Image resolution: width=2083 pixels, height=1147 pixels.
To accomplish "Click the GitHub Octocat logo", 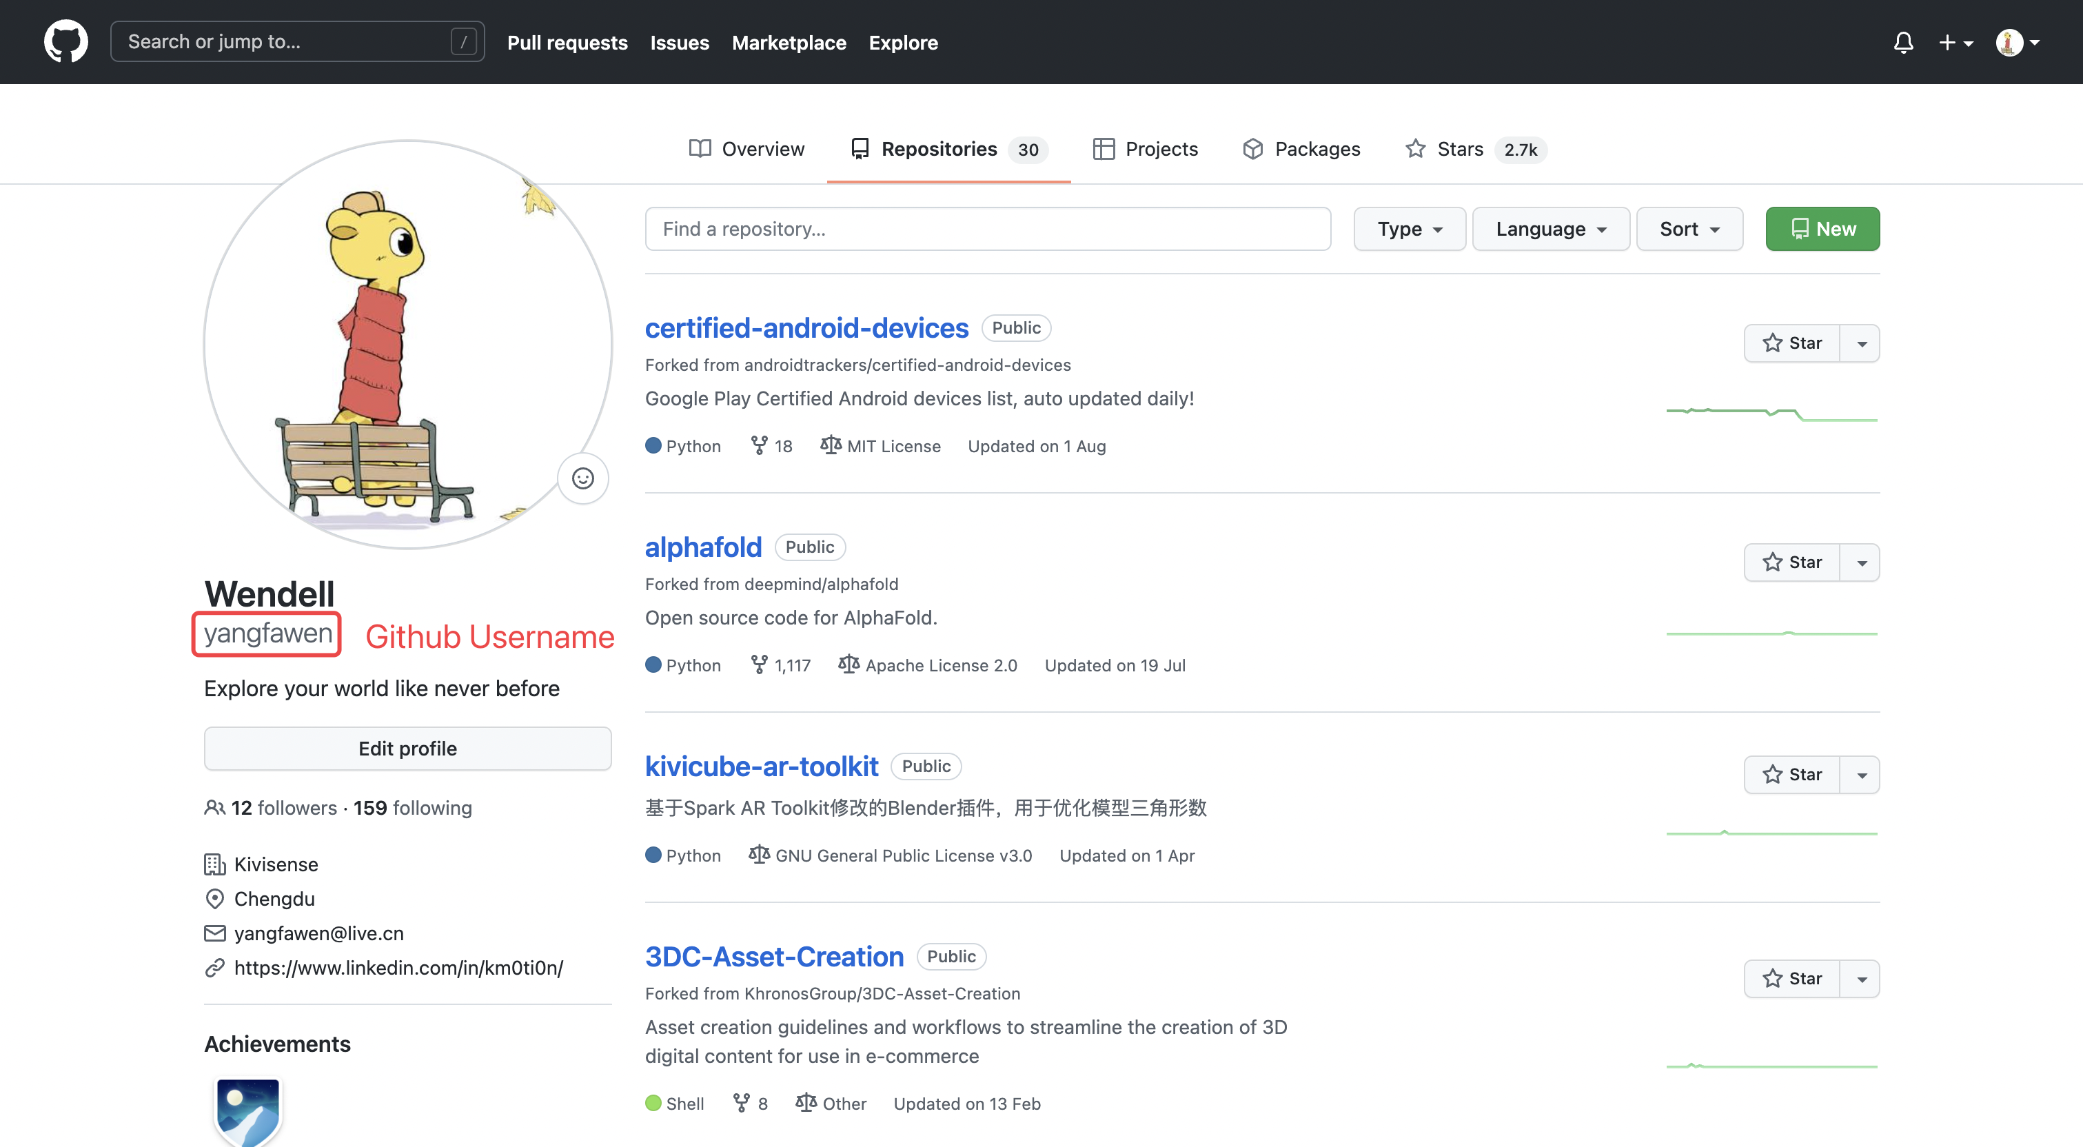I will pyautogui.click(x=65, y=41).
